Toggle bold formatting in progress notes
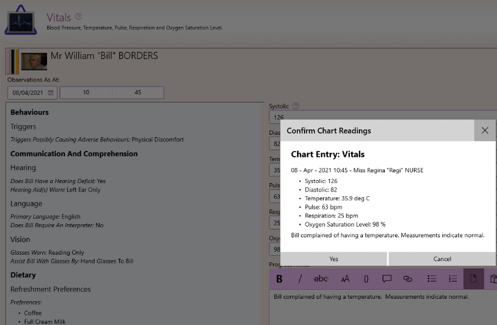 [279, 278]
